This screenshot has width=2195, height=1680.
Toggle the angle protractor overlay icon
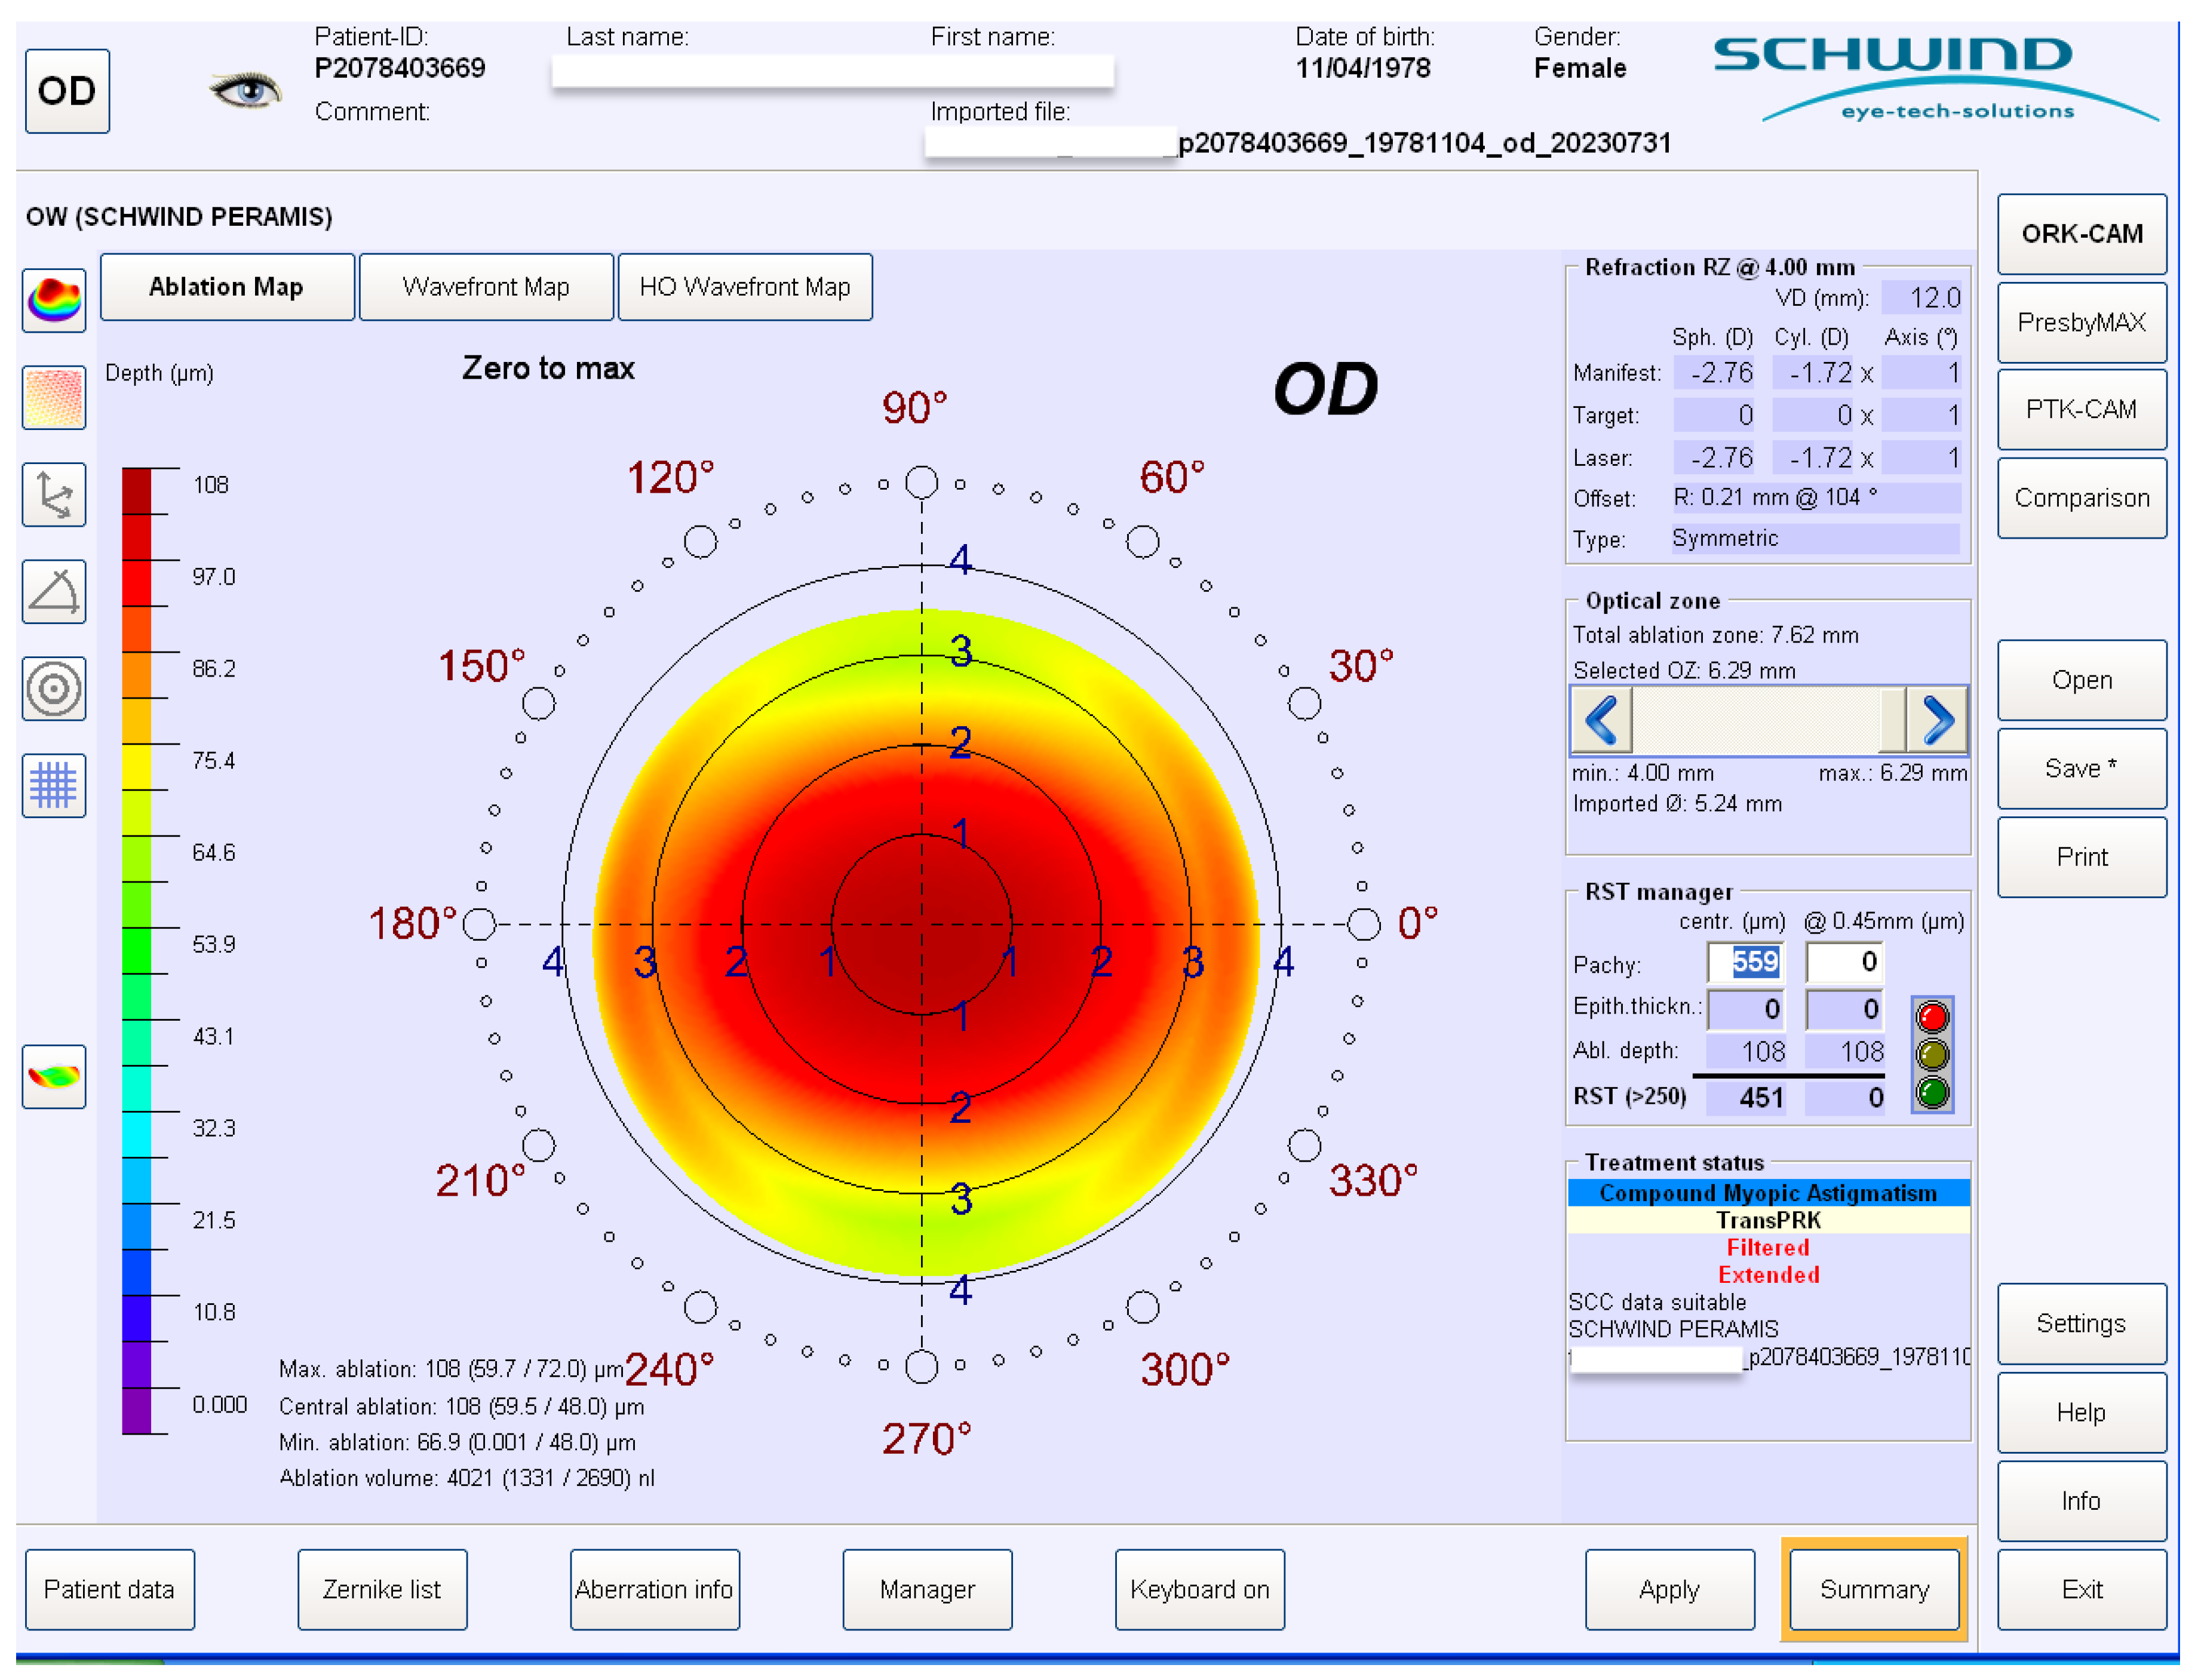54,591
